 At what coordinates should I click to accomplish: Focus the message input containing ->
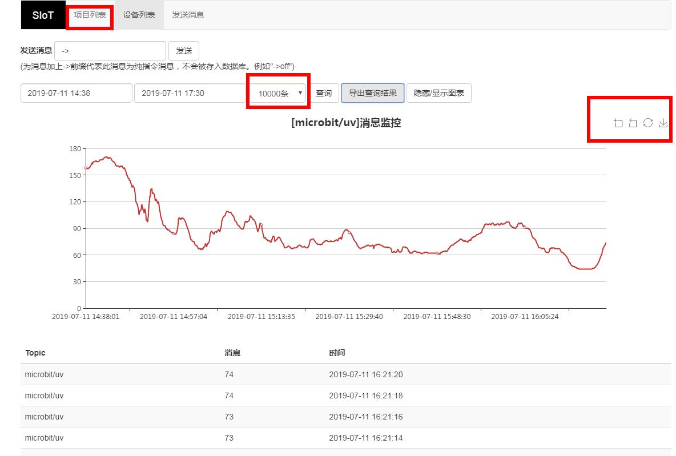click(110, 51)
